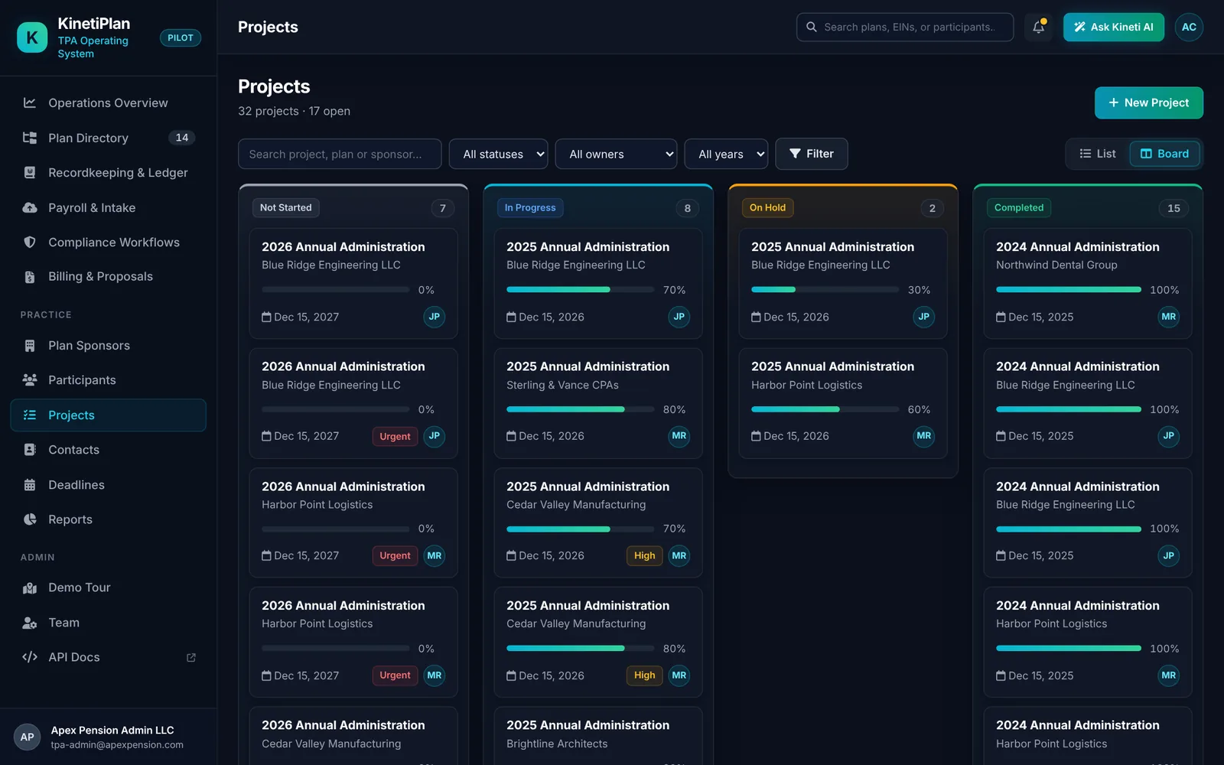Click the API Docs external link icon
Image resolution: width=1224 pixels, height=765 pixels.
point(191,657)
